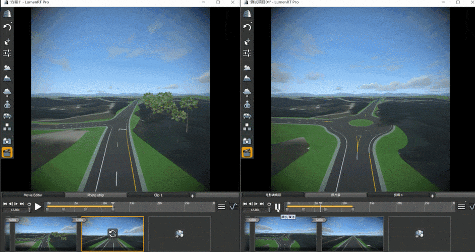Screen dimensions: 475x252
Task: Toggle loop playback in the right window
Action: point(269,204)
